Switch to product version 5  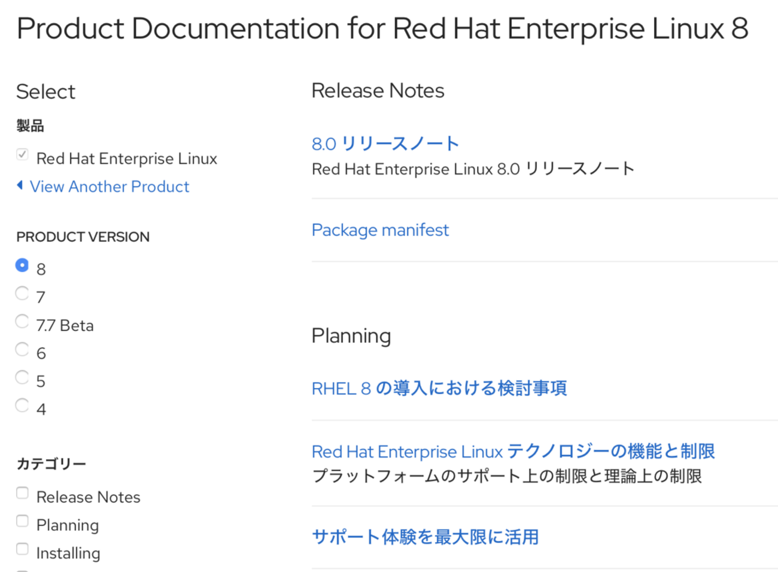(x=22, y=377)
